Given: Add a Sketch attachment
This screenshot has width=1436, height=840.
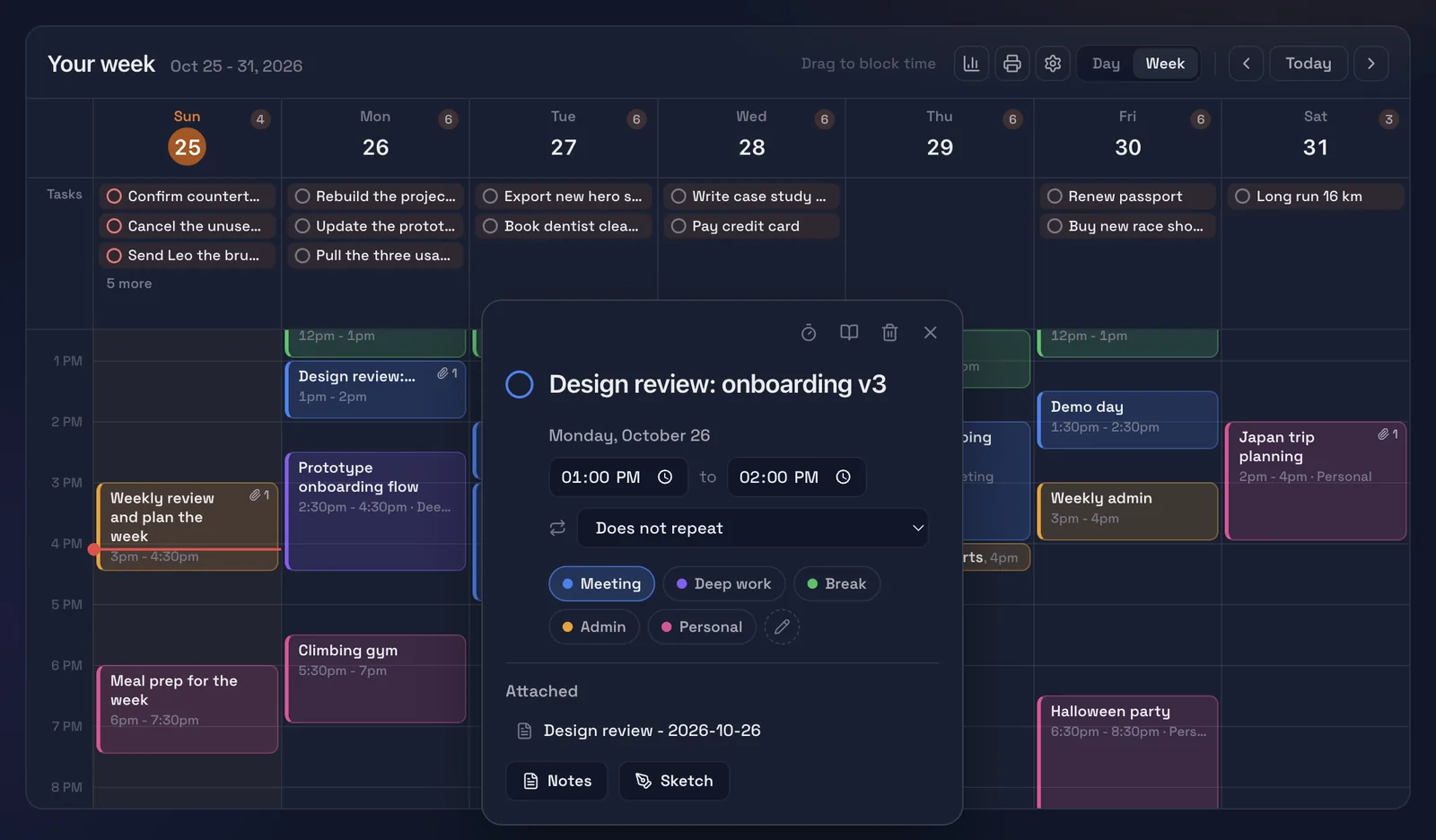Looking at the screenshot, I should click(674, 781).
